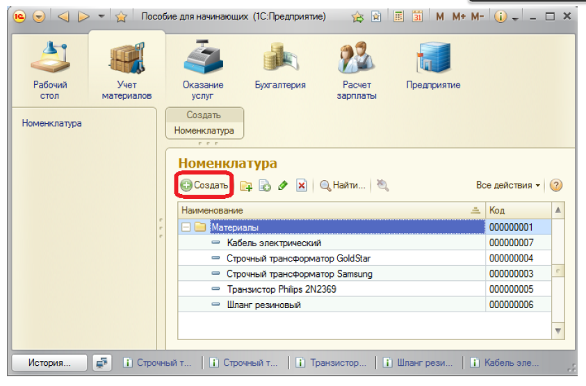Click the windows panel icon beside История
Screen dimensions: 586x386
tap(101, 362)
